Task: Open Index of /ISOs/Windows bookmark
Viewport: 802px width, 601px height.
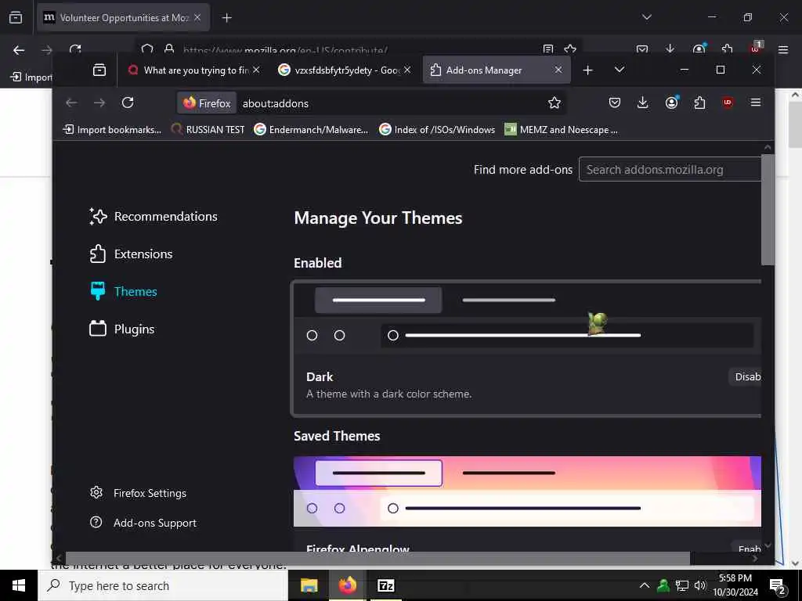Action: tap(437, 130)
